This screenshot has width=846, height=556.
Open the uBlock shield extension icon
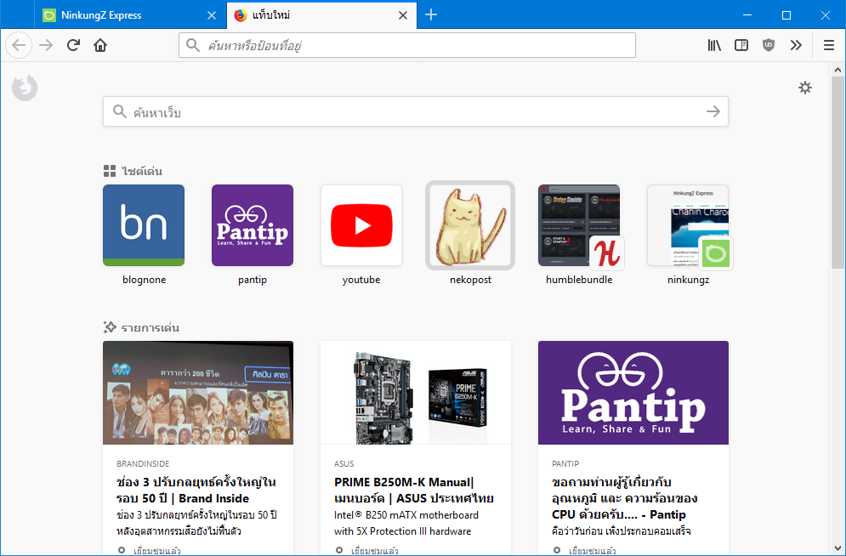[x=769, y=45]
